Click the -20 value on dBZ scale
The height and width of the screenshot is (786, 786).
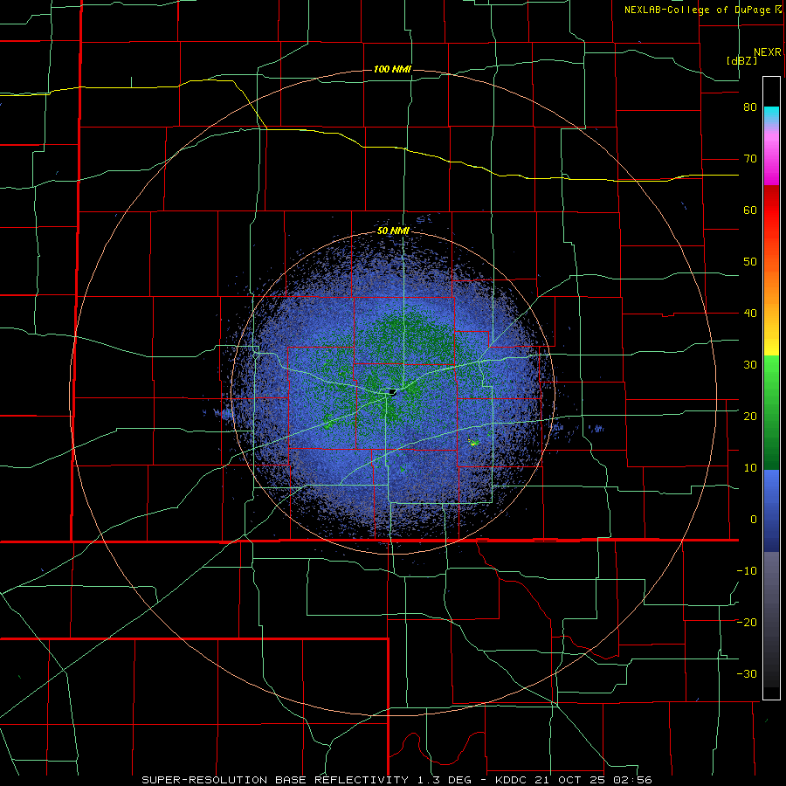747,622
